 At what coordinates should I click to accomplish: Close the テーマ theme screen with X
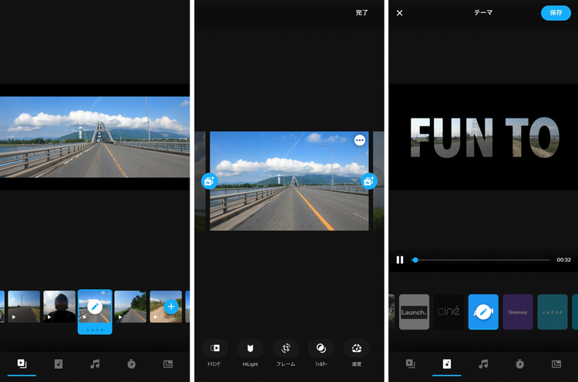[x=399, y=13]
